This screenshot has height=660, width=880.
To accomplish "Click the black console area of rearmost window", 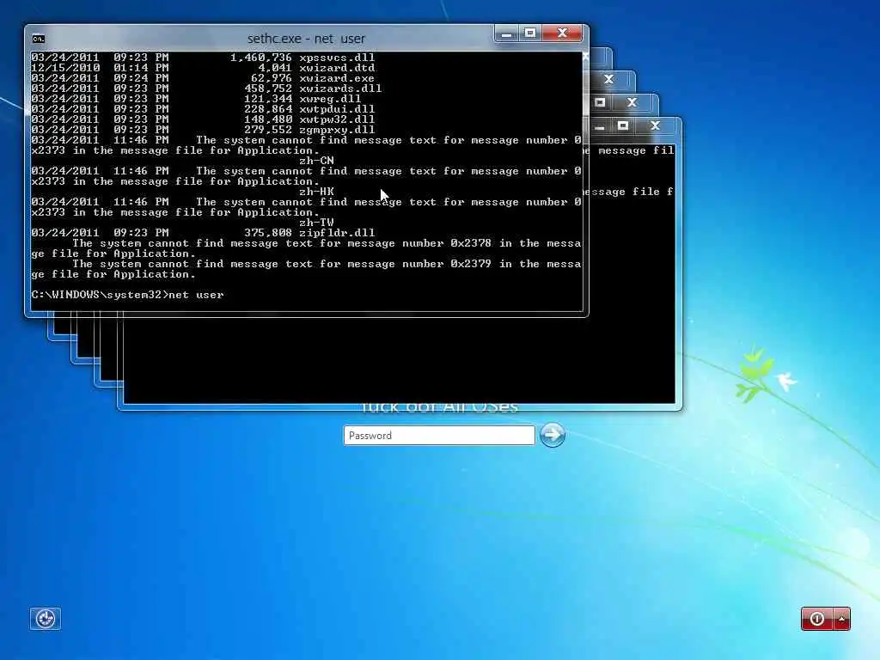I will (x=399, y=359).
